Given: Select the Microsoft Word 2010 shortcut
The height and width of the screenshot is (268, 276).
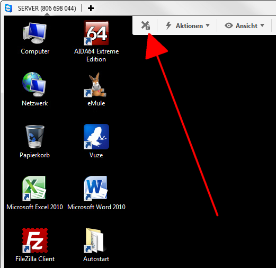Looking at the screenshot, I should point(95,189).
